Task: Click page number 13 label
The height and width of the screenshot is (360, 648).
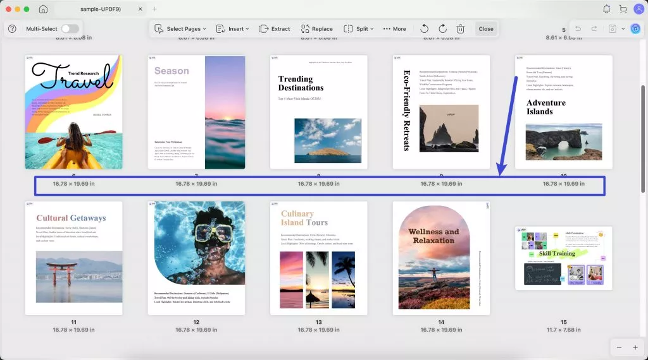Action: (x=319, y=322)
